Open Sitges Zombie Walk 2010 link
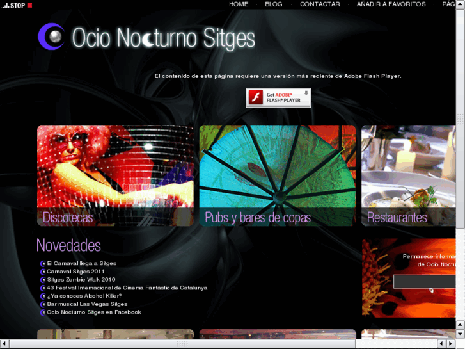465x349 pixels. (81, 280)
